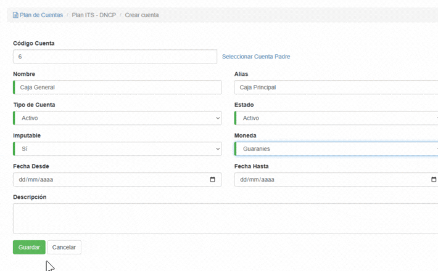Click the document icon in the breadcrumb
The height and width of the screenshot is (271, 438).
(x=15, y=15)
